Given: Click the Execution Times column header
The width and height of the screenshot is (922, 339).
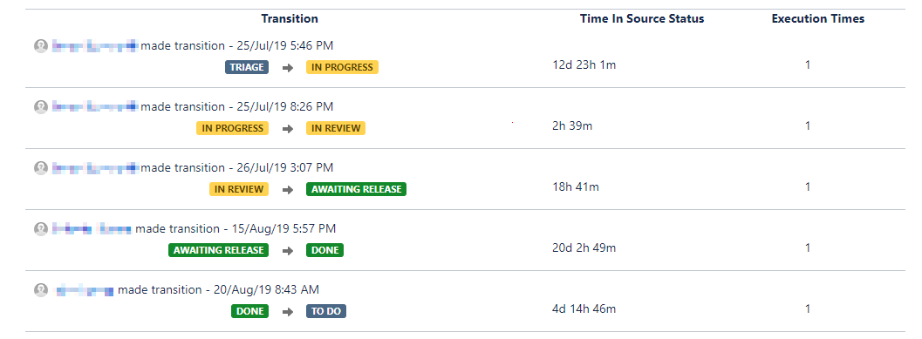Looking at the screenshot, I should pyautogui.click(x=818, y=19).
